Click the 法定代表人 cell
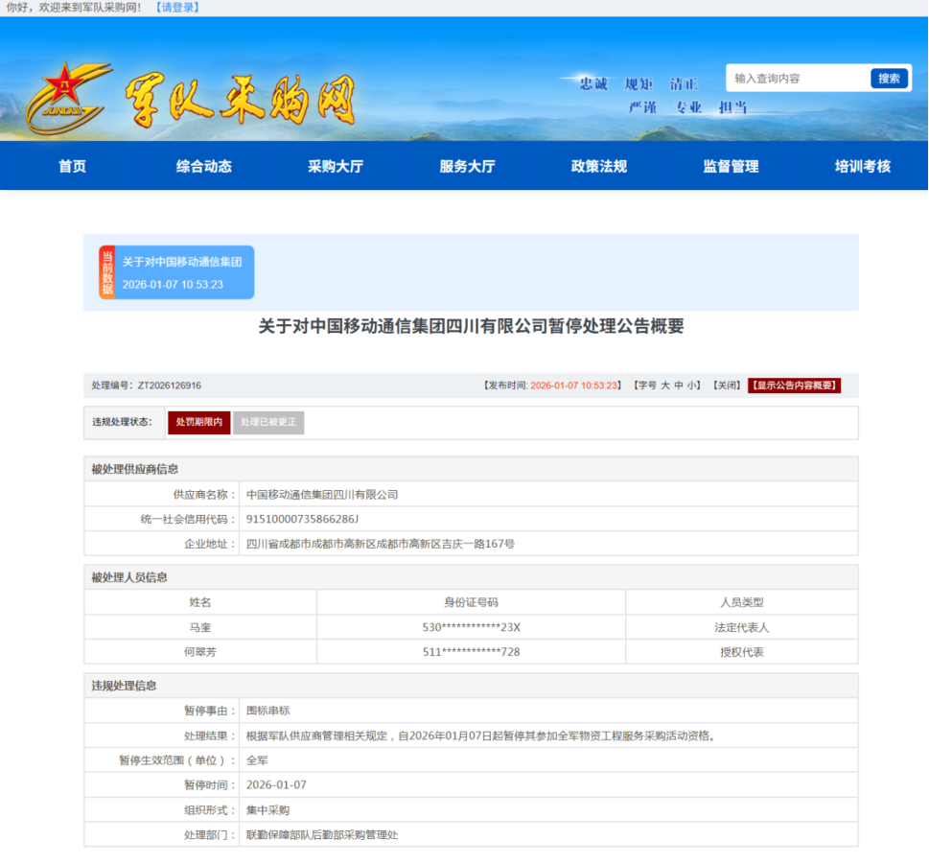The width and height of the screenshot is (929, 864). [742, 627]
